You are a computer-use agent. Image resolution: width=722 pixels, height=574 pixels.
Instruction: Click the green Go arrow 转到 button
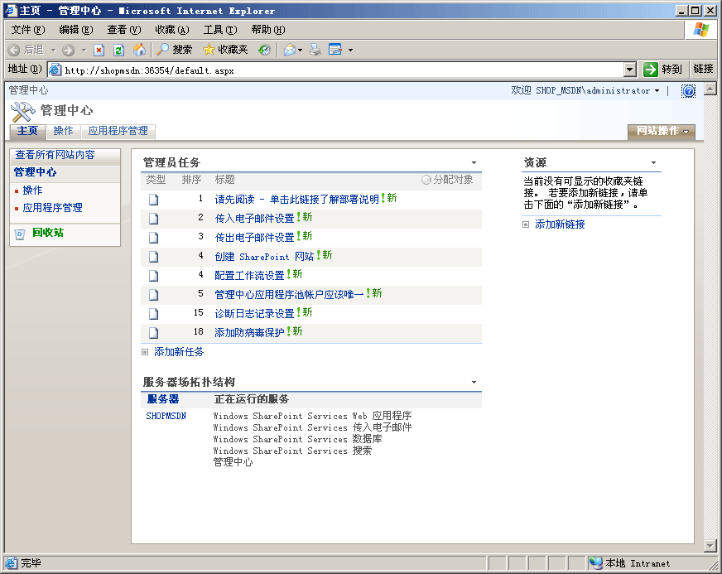pos(662,70)
